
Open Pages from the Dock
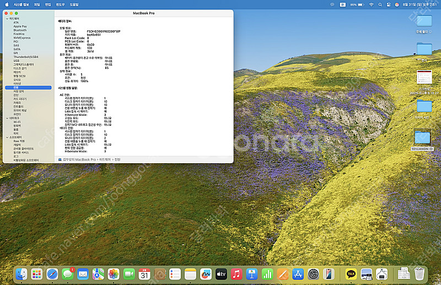(283, 274)
